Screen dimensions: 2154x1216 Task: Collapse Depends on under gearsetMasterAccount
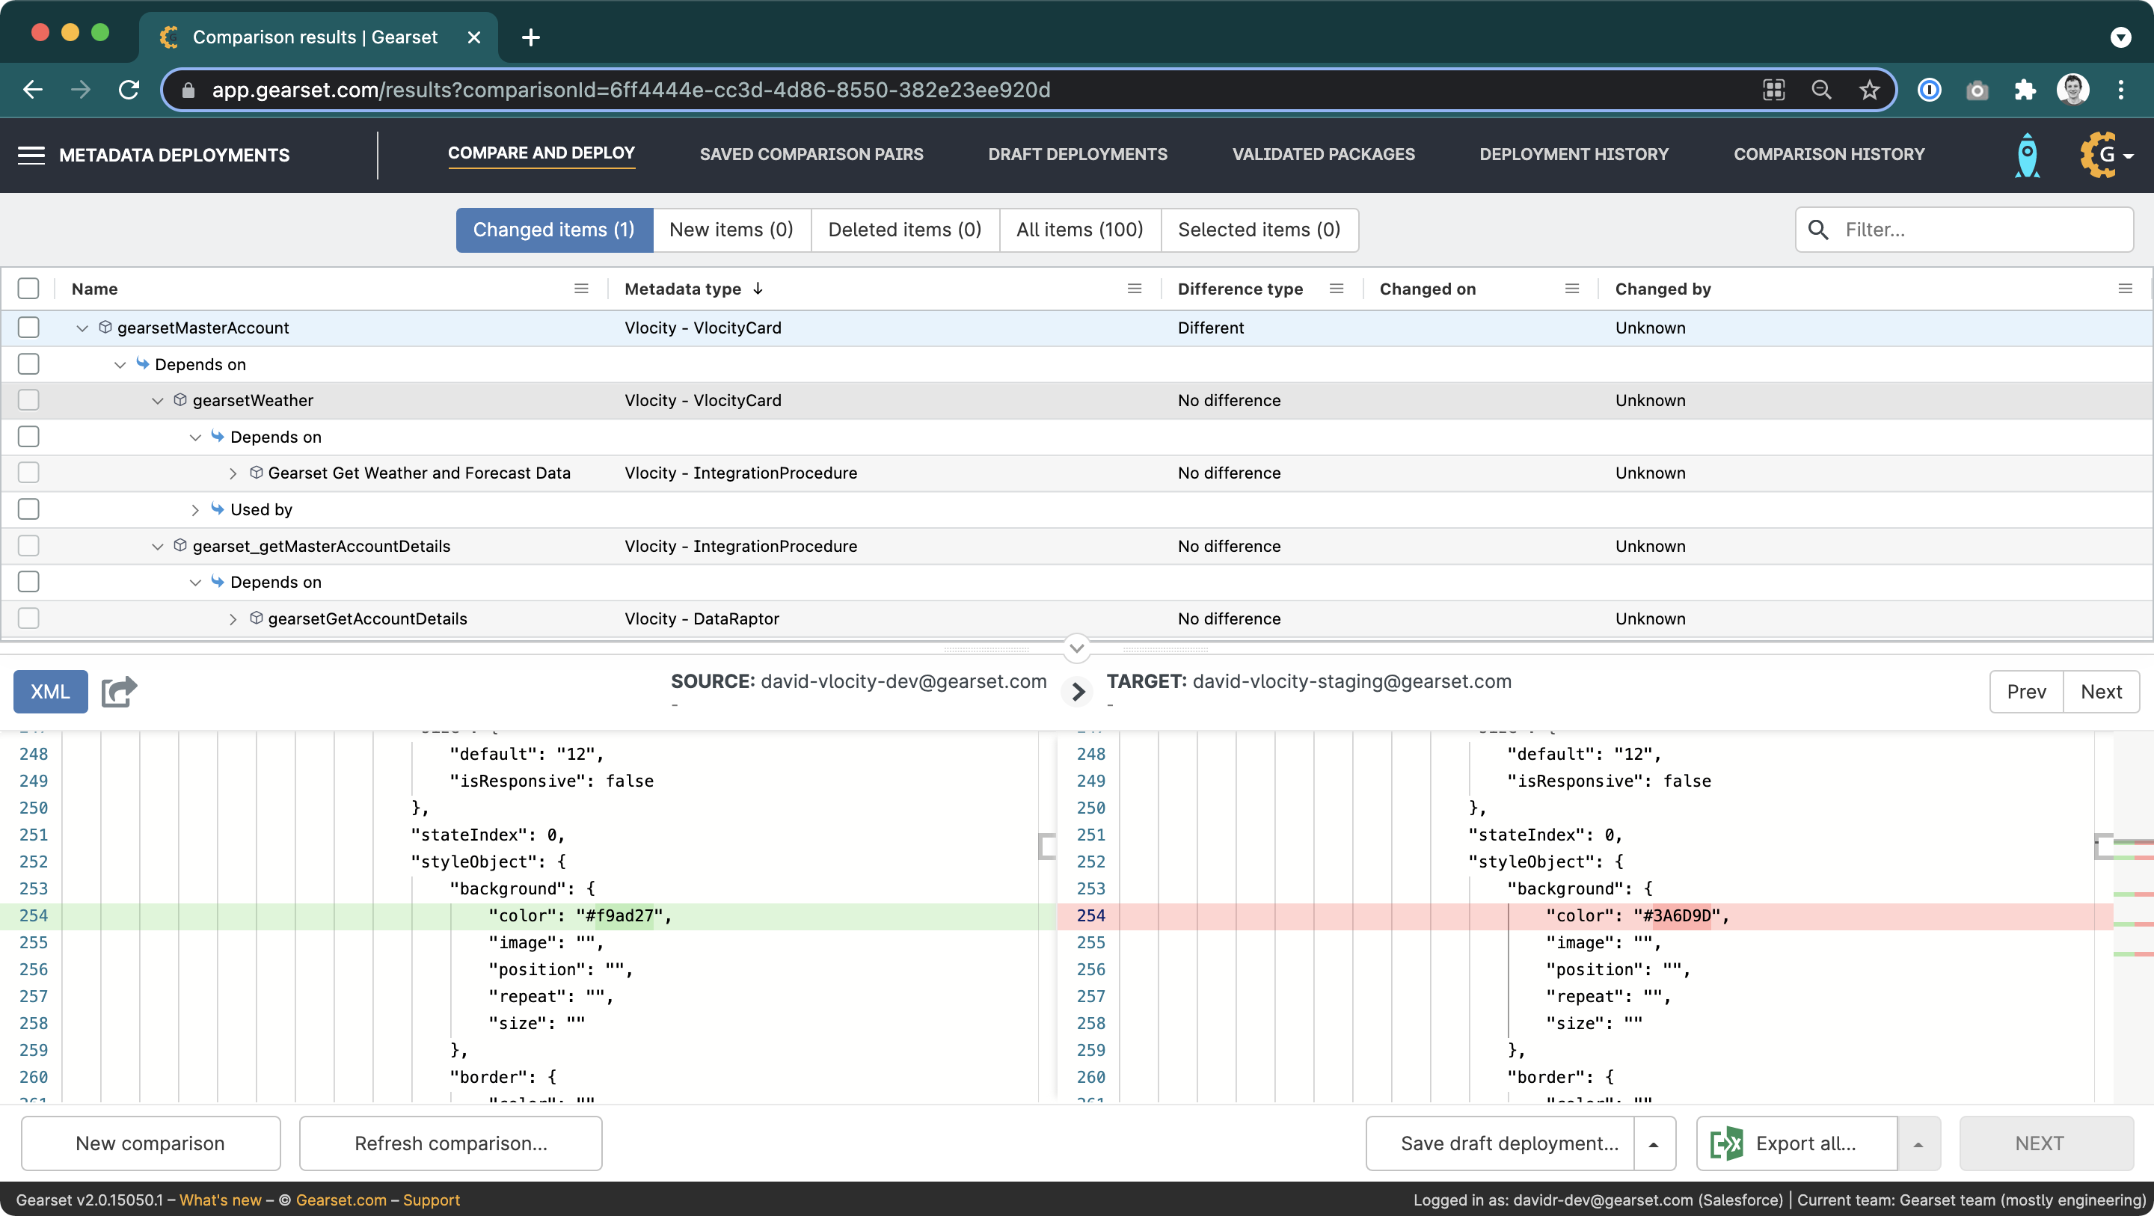point(120,366)
